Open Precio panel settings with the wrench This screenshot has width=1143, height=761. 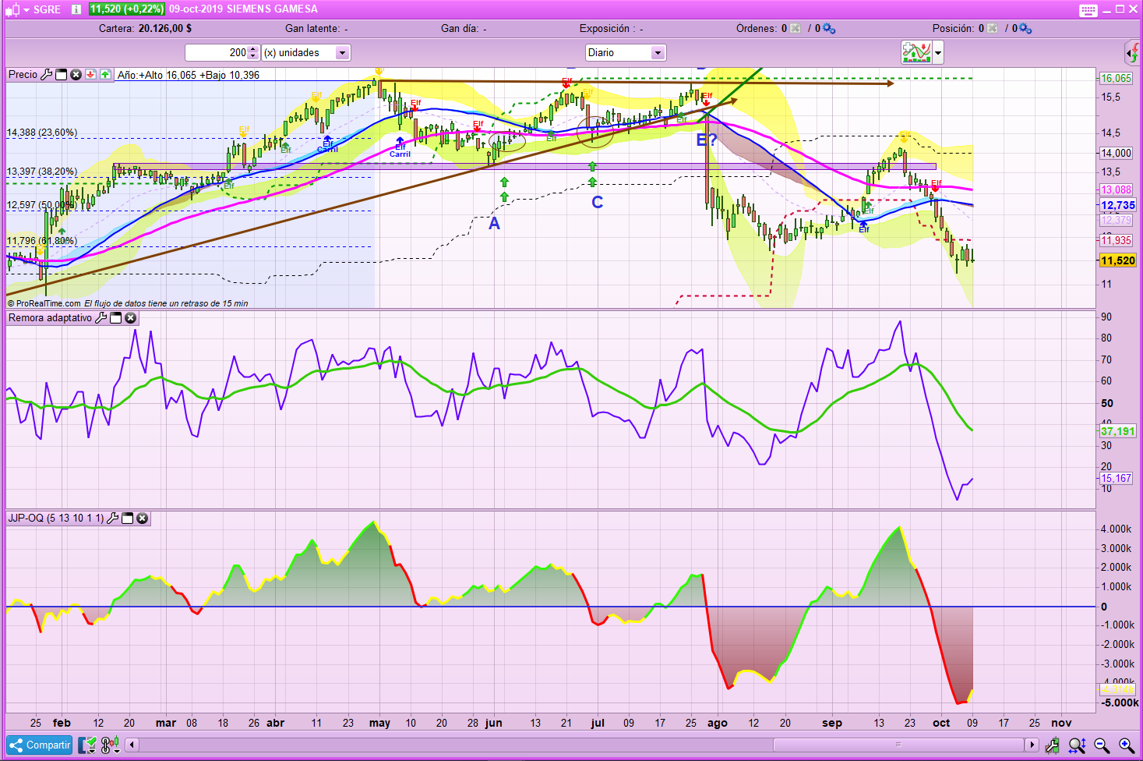(x=46, y=75)
